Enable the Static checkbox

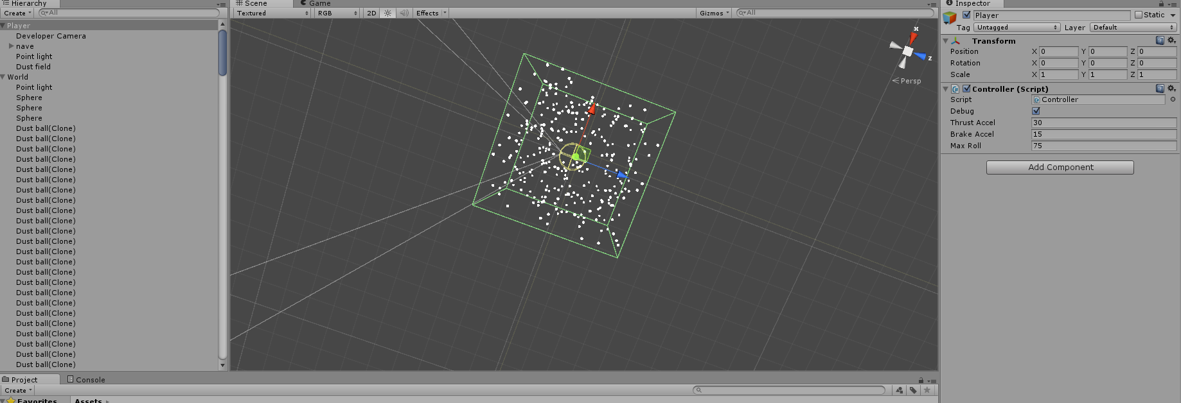click(x=1139, y=15)
